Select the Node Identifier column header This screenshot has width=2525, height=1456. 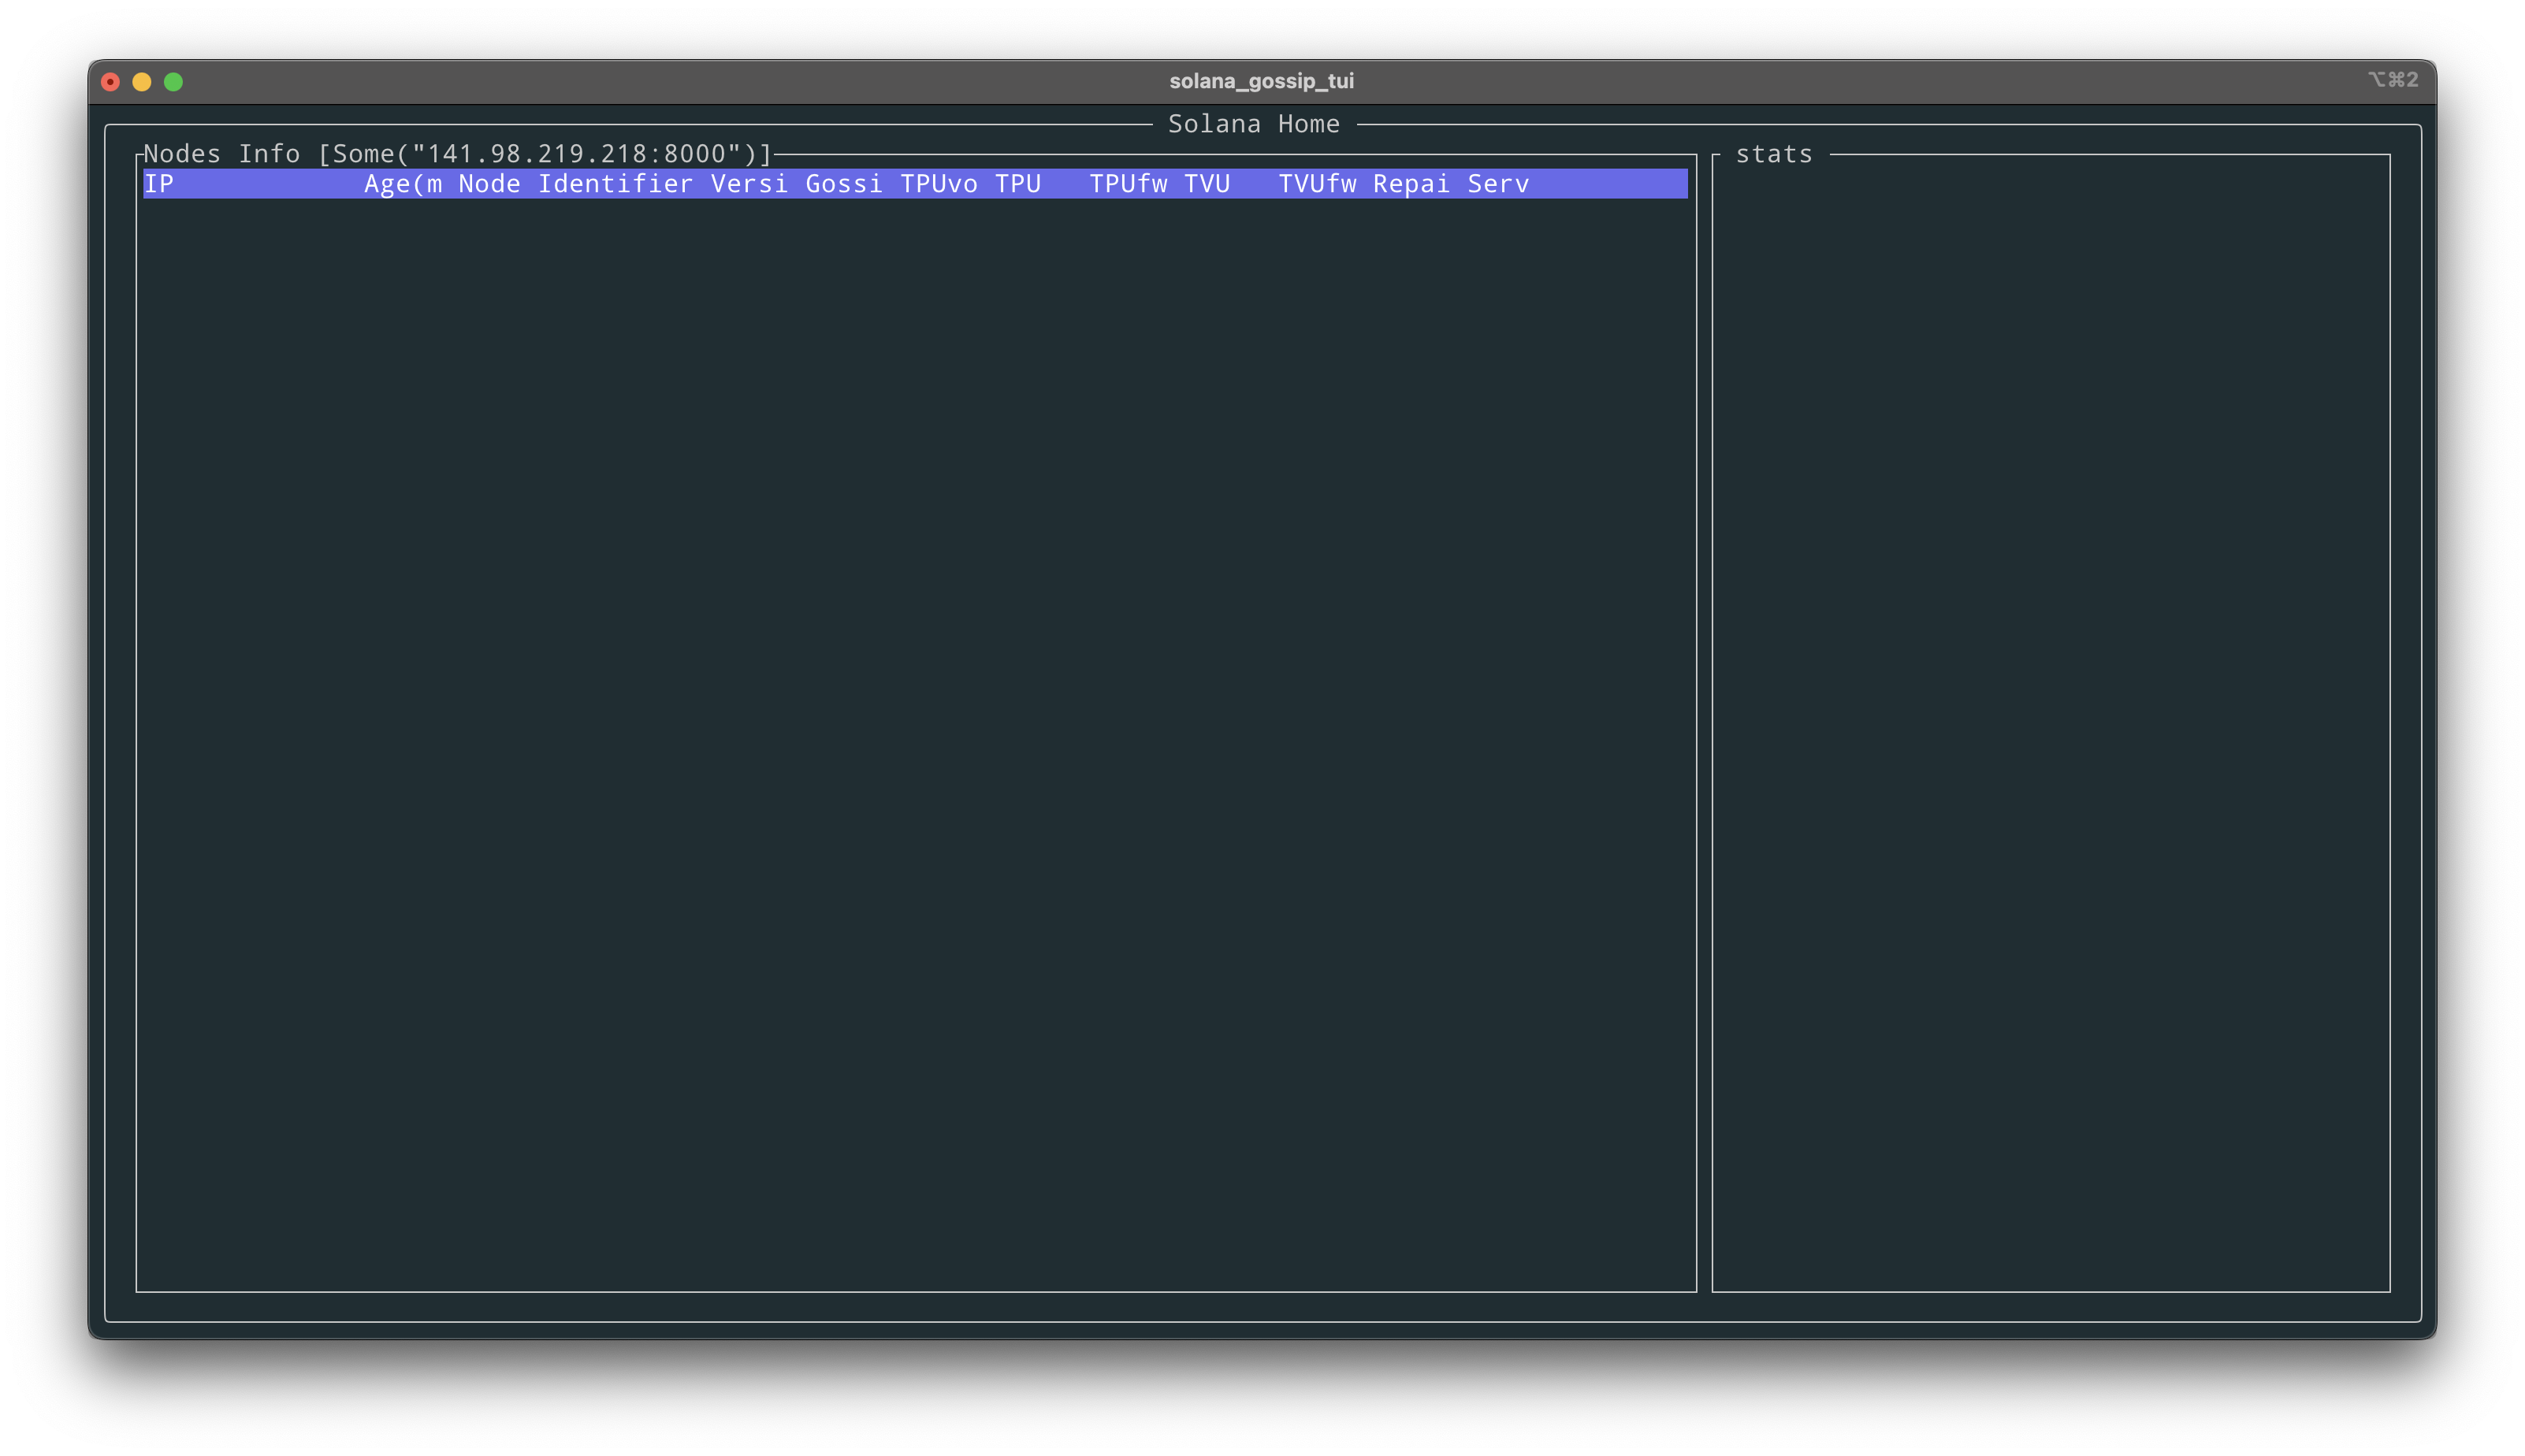(x=575, y=184)
